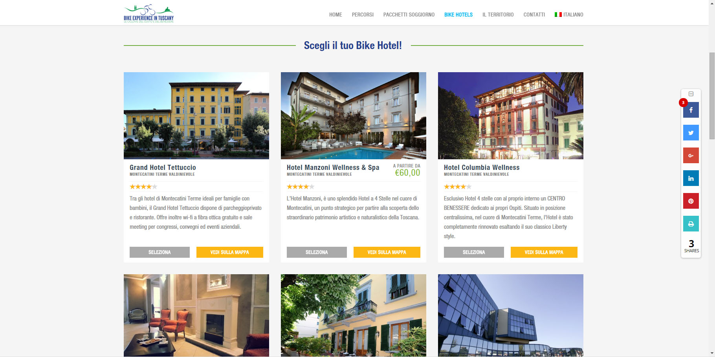Click Hotel Columbia Wellness photo
The image size is (715, 357).
coord(511,116)
